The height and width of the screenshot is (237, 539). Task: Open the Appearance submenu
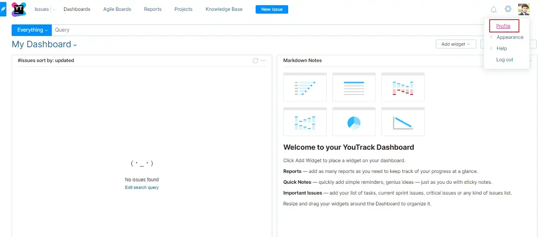[x=510, y=37]
